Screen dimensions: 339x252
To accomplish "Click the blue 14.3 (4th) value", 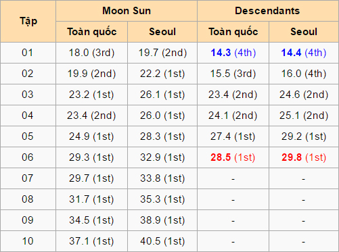I will point(233,53).
